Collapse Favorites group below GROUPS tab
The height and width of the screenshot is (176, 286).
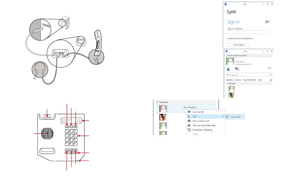click(x=227, y=84)
